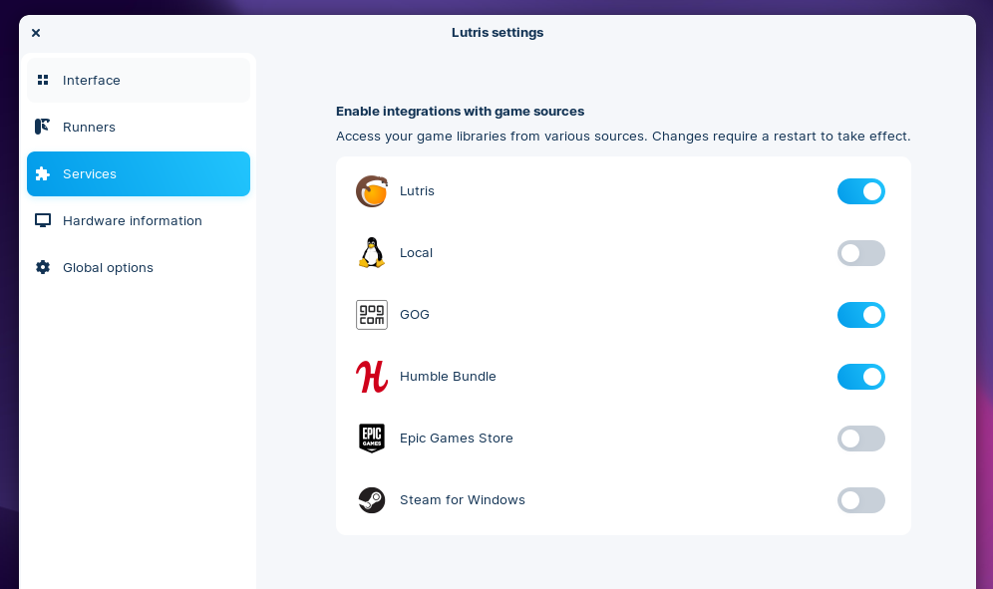Enable the Local games source toggle
993x589 pixels.
coord(860,253)
